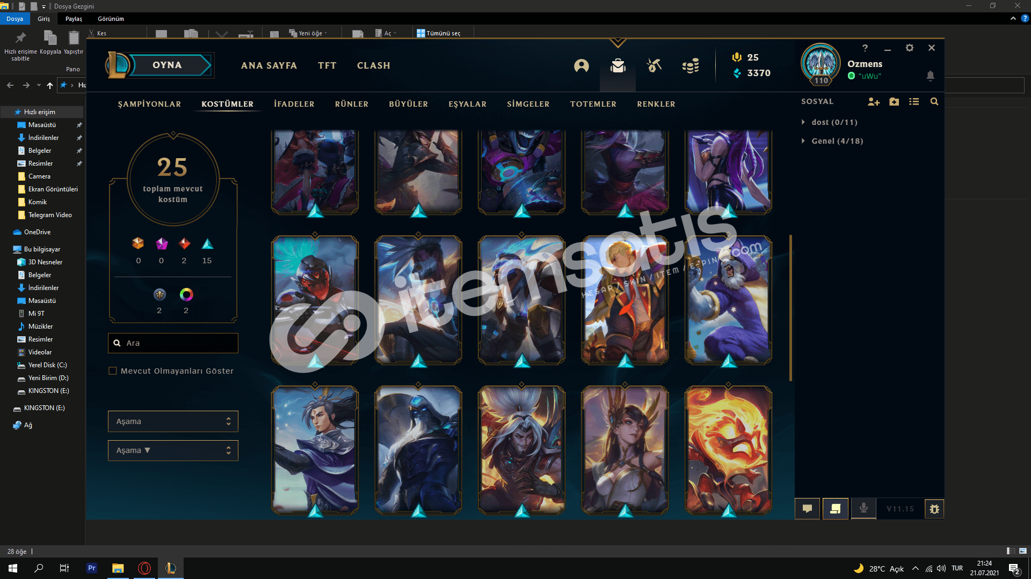Image resolution: width=1031 pixels, height=579 pixels.
Task: Go to ANA SAYFA
Action: pos(269,65)
